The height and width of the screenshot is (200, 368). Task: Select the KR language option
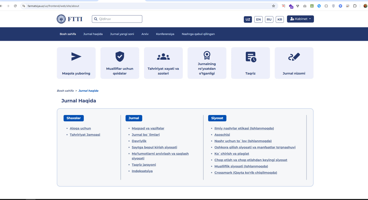(x=279, y=20)
